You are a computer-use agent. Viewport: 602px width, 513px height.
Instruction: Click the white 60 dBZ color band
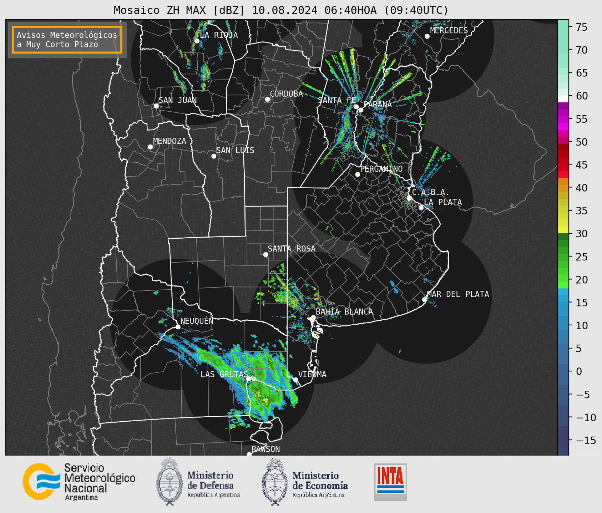[x=563, y=99]
